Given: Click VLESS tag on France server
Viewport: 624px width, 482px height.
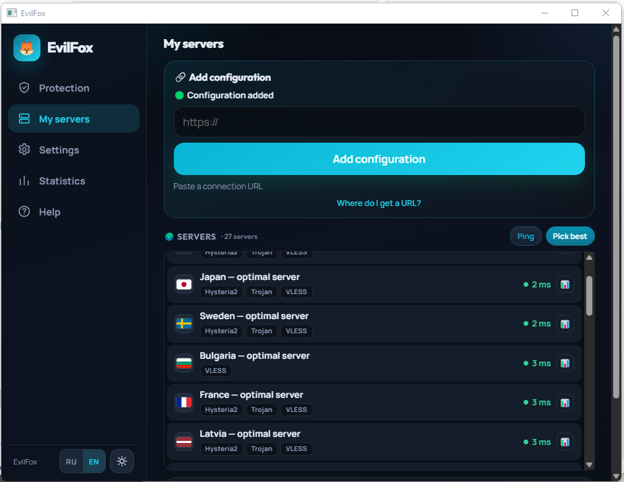Looking at the screenshot, I should [x=297, y=409].
